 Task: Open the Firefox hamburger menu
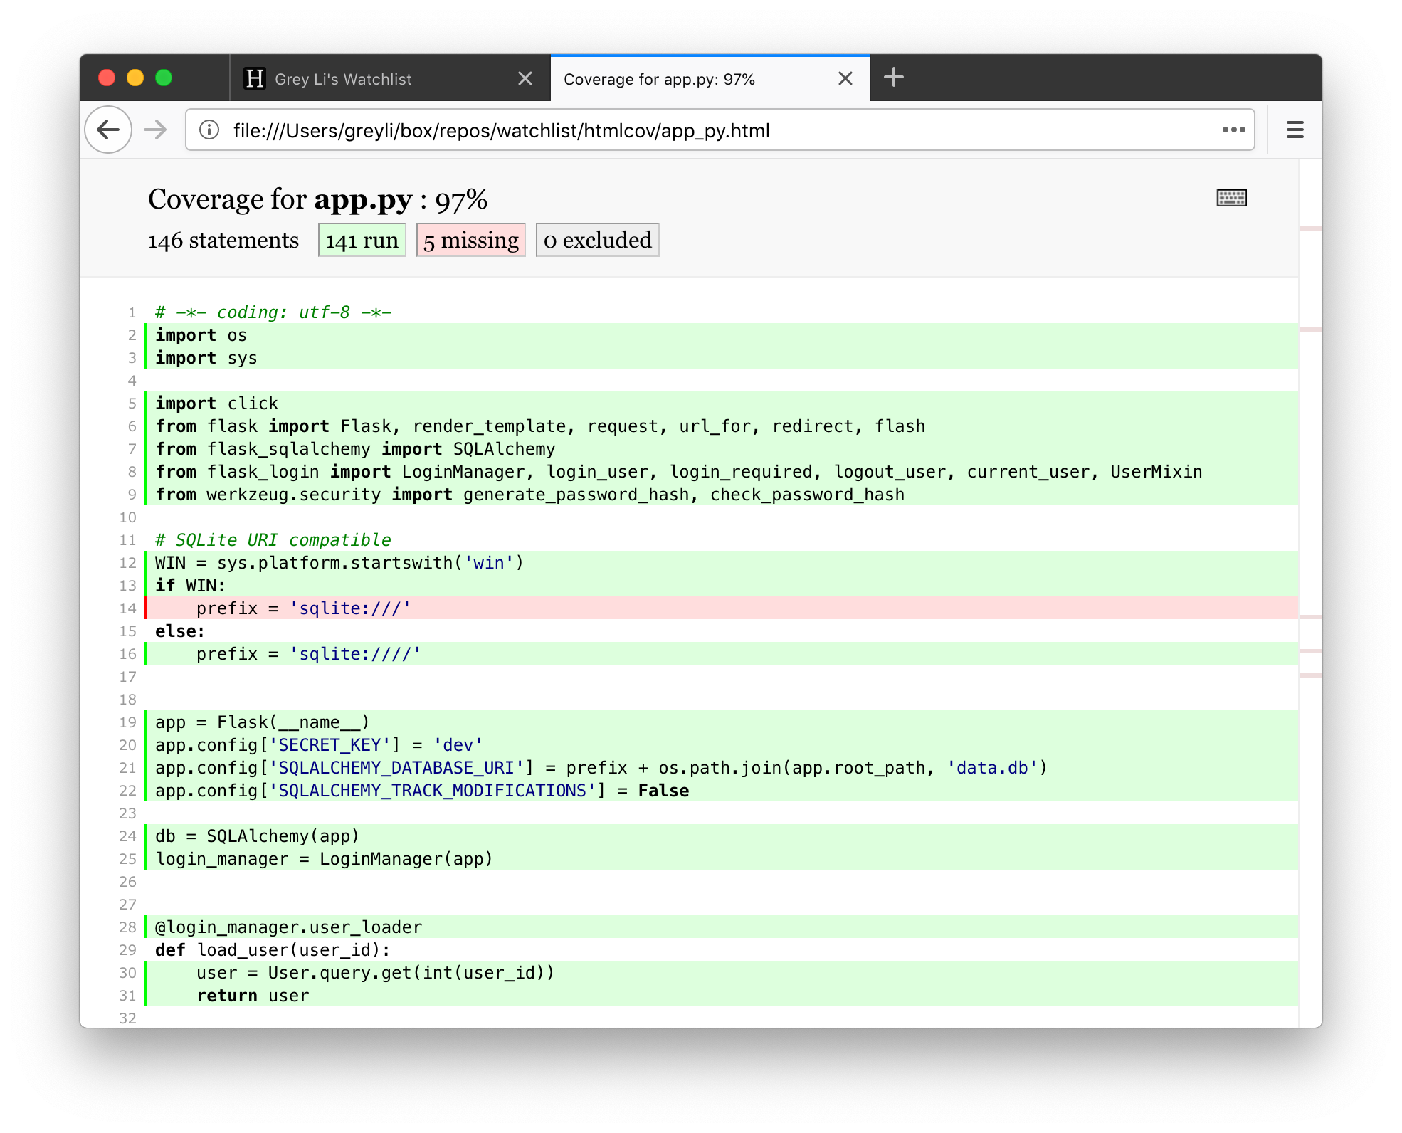click(x=1295, y=130)
